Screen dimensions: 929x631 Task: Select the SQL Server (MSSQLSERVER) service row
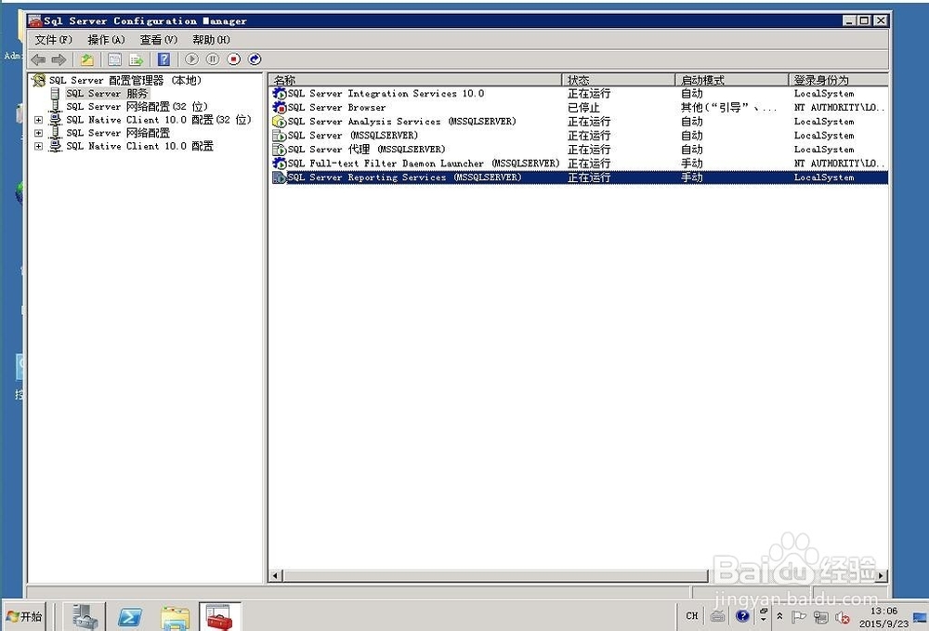click(580, 136)
